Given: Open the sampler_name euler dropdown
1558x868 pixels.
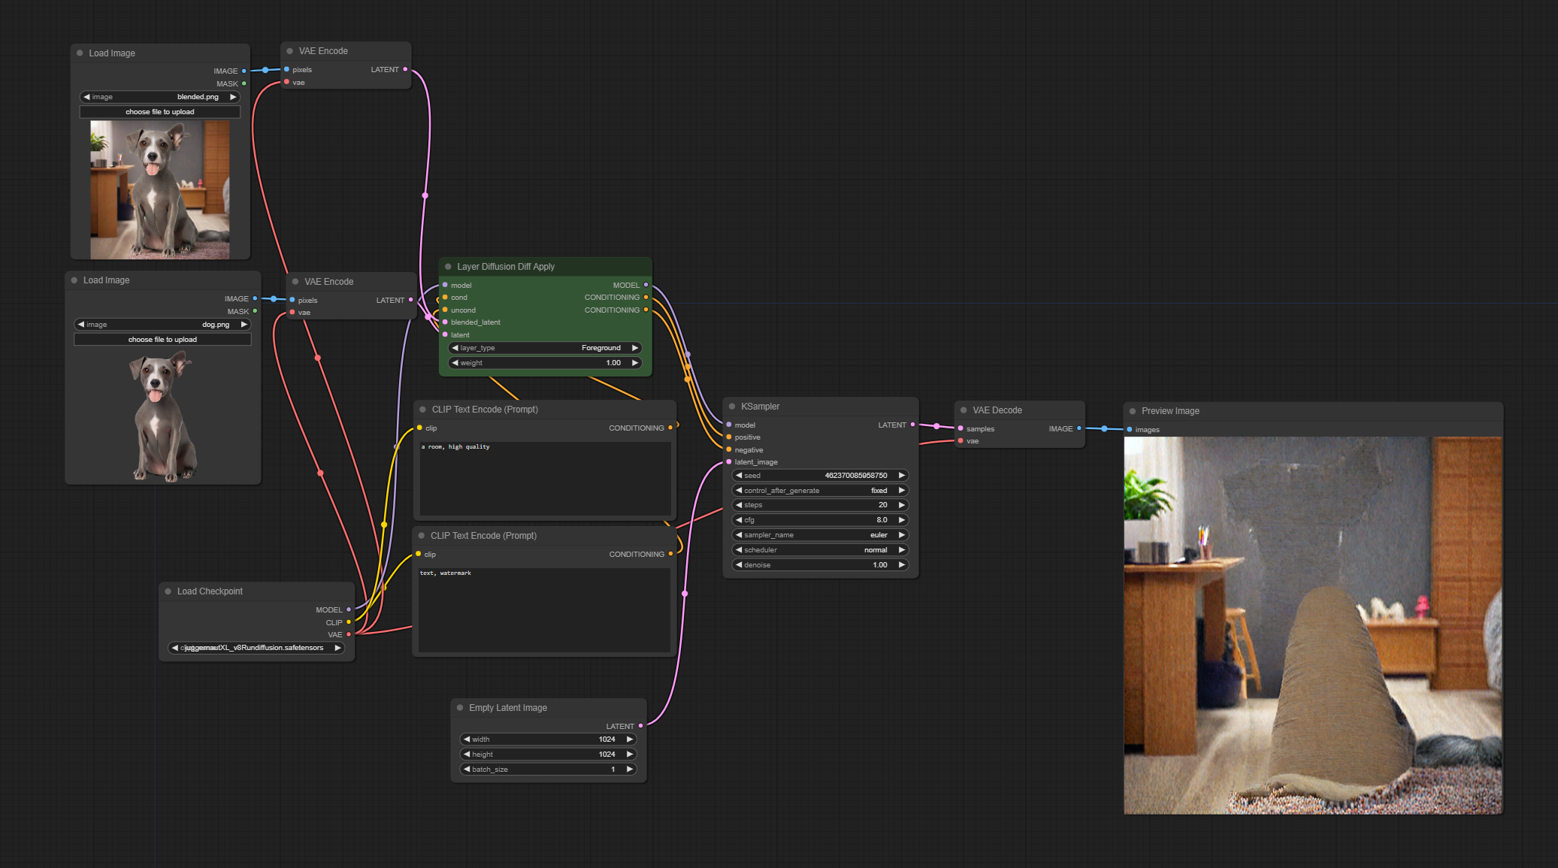Looking at the screenshot, I should pos(821,535).
